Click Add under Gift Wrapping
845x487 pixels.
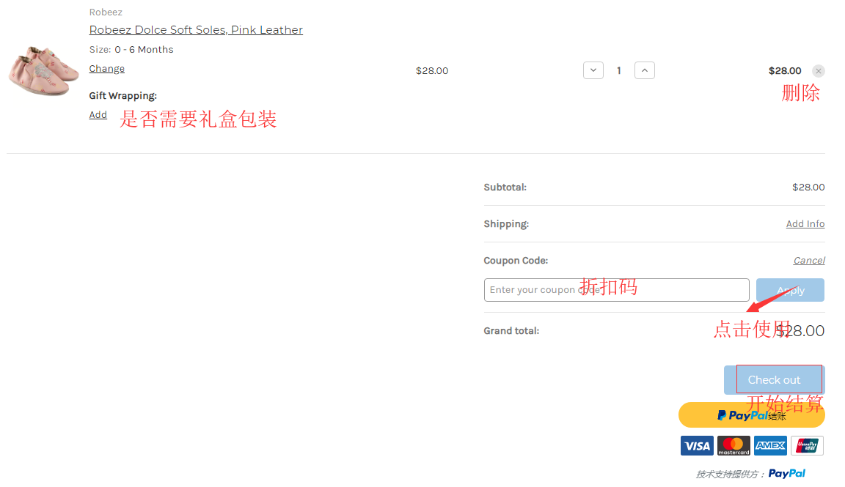[98, 114]
